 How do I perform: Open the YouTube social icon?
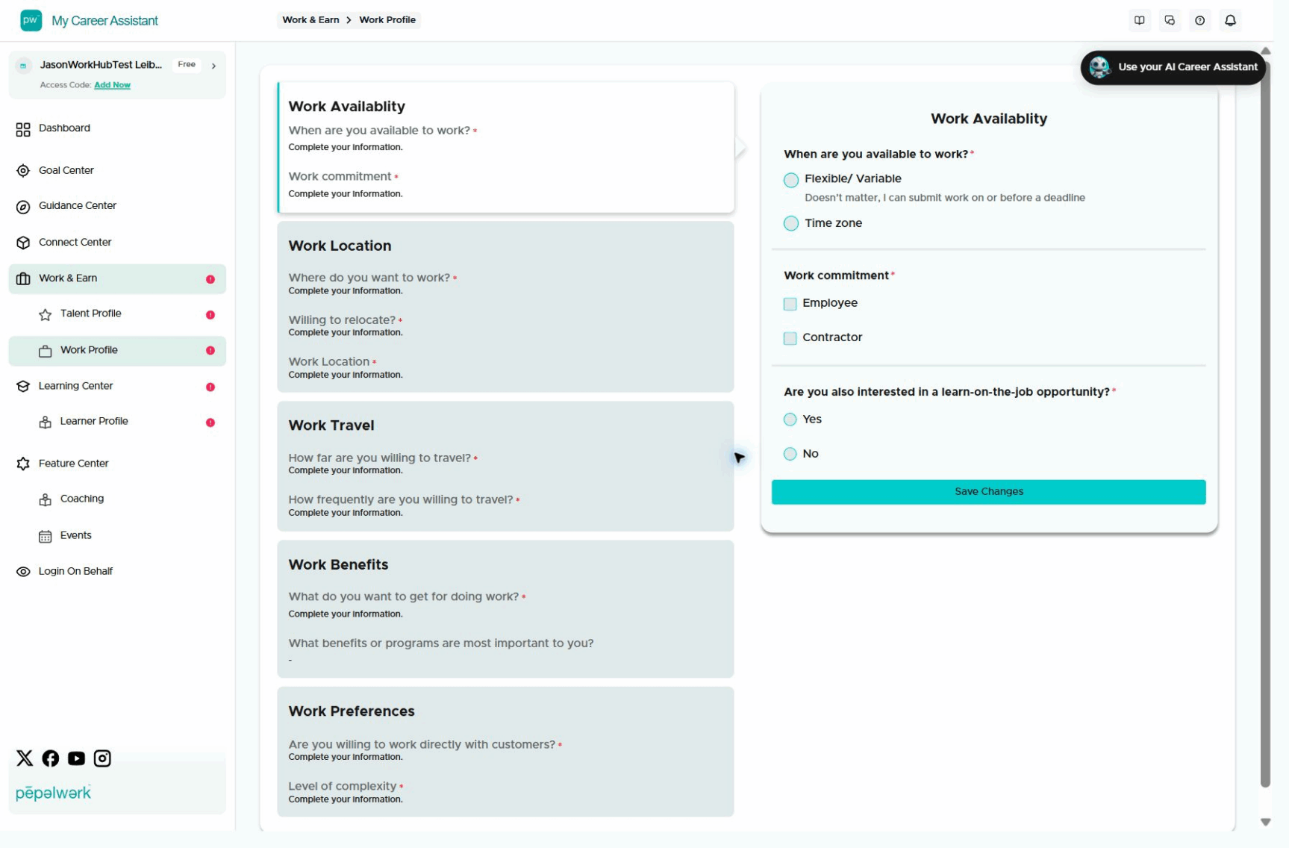76,758
